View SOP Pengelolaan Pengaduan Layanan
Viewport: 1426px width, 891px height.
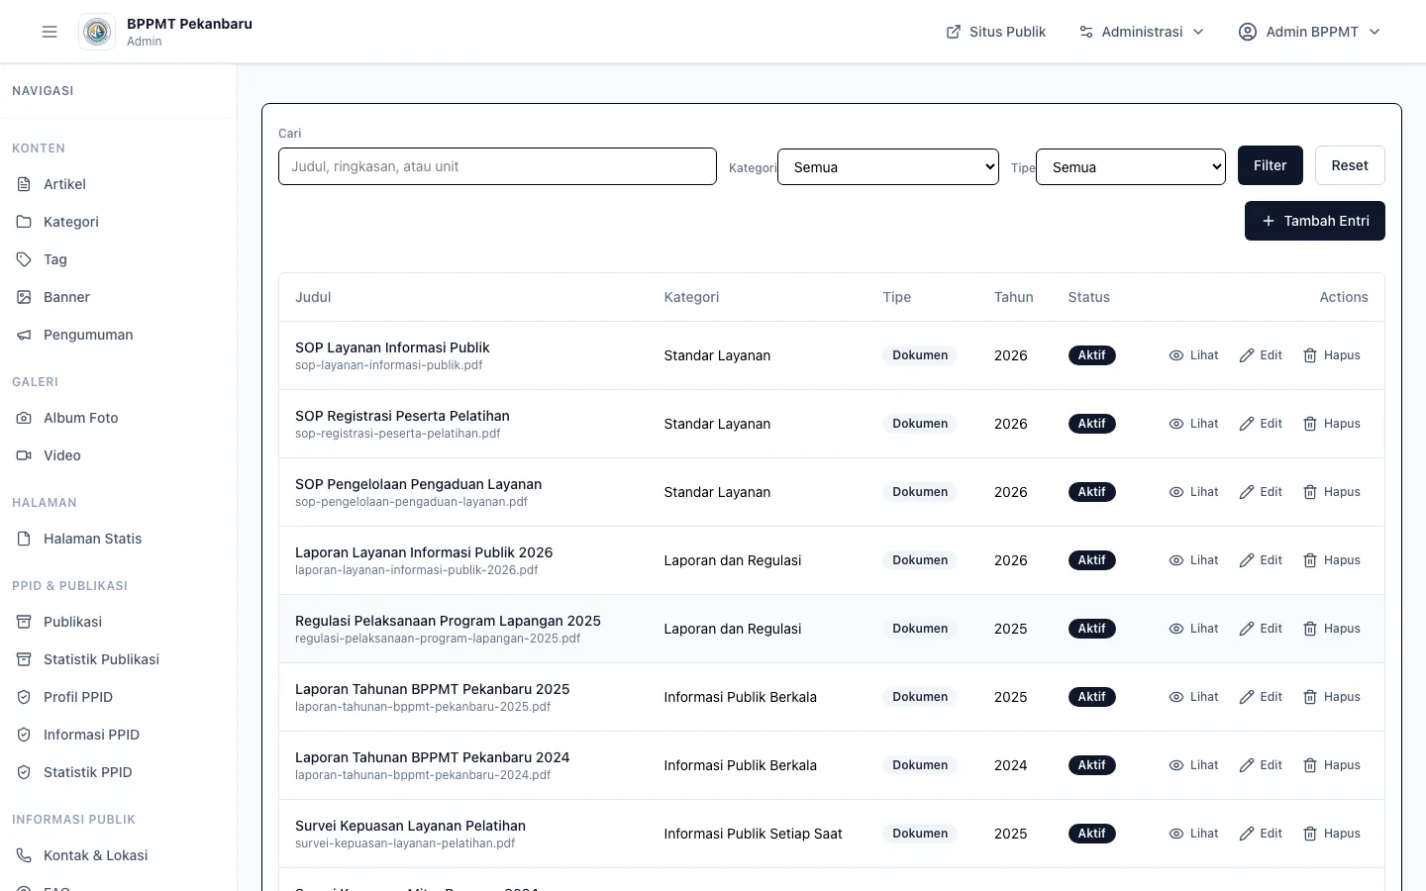pos(1193,492)
